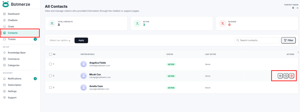Click email mevapi@mailinator.com
Image resolution: width=300 pixels, height=112 pixels.
coord(100,77)
